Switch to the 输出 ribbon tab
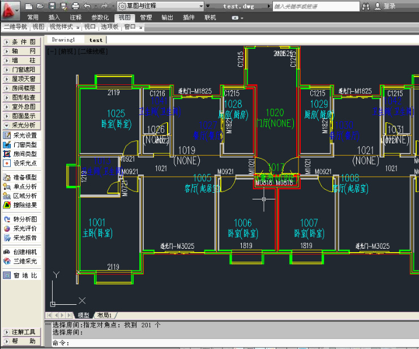 pos(168,18)
